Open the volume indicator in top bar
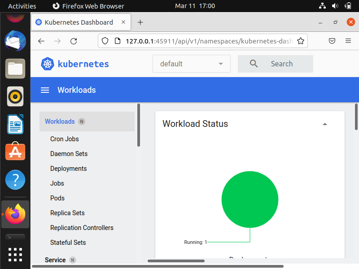 (x=335, y=6)
